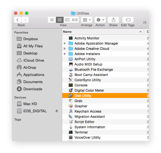Viewport: 161px width, 153px height.
Task: Toggle the Name column sort arrow
Action: 140,32
